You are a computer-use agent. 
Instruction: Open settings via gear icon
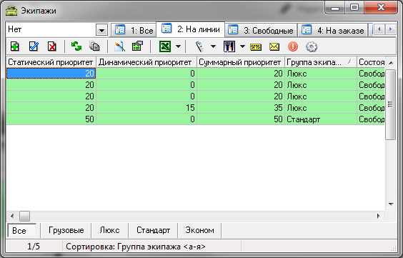click(x=312, y=46)
